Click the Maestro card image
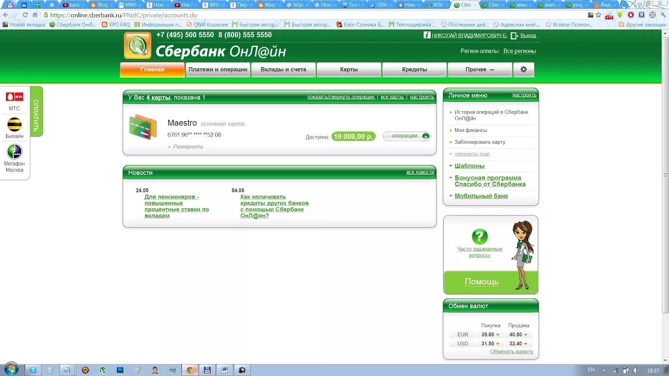The width and height of the screenshot is (669, 376). click(143, 127)
